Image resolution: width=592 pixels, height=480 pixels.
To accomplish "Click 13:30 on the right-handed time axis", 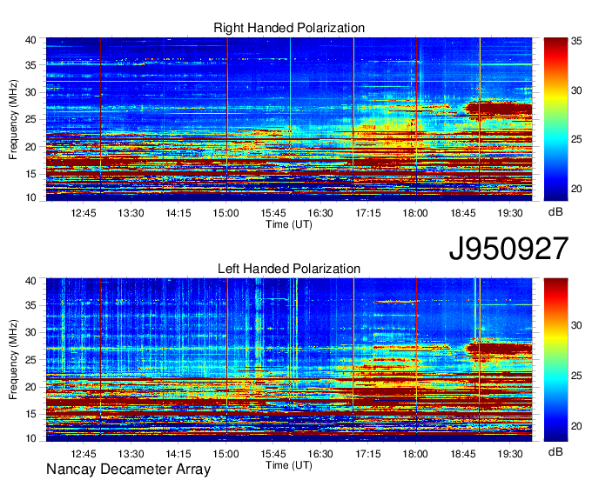I will [x=131, y=213].
